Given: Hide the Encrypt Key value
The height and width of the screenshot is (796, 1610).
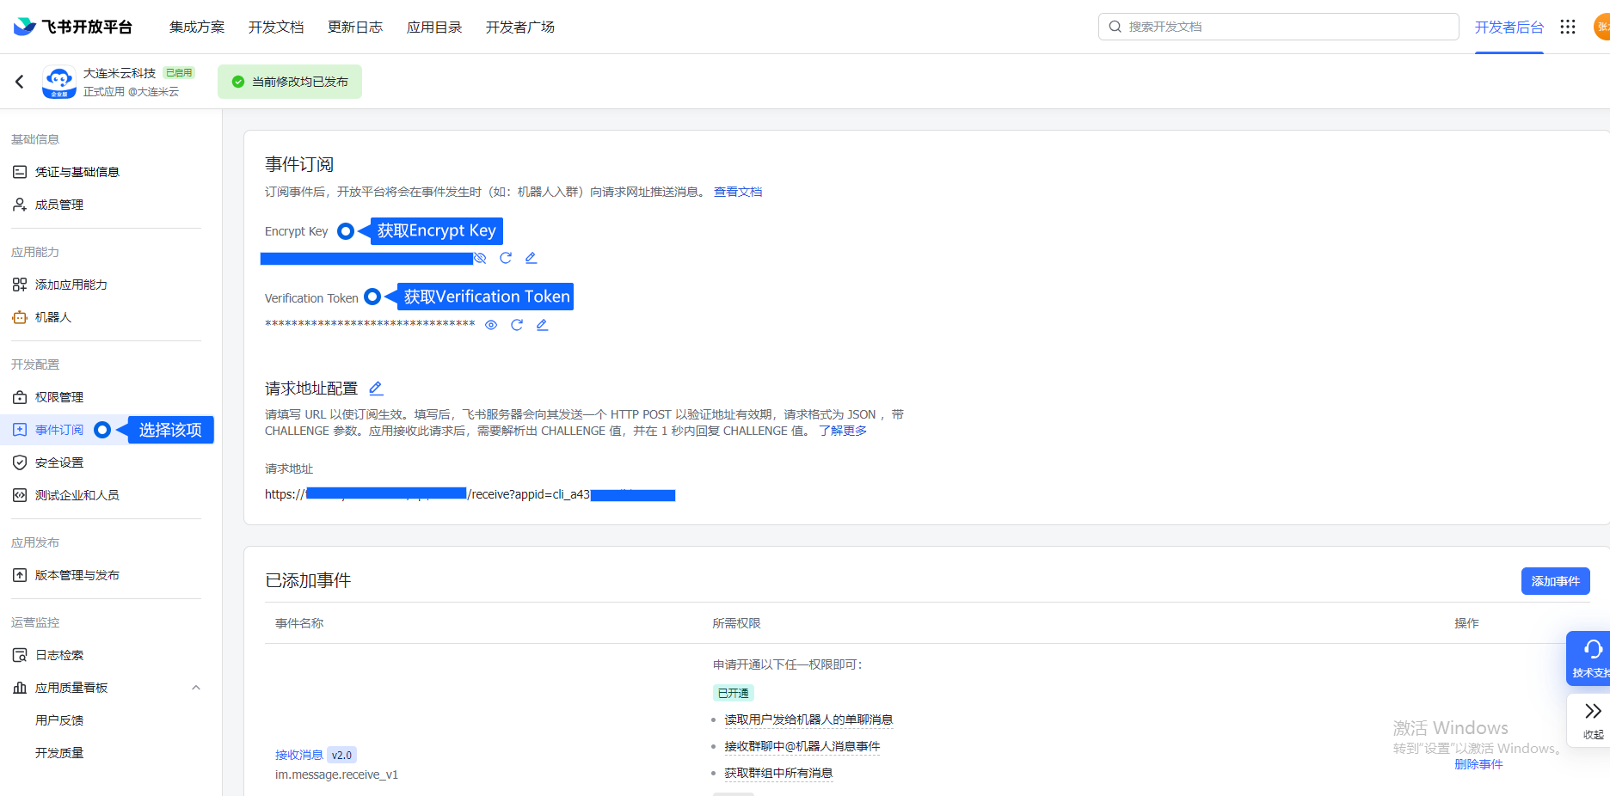Looking at the screenshot, I should pyautogui.click(x=480, y=258).
